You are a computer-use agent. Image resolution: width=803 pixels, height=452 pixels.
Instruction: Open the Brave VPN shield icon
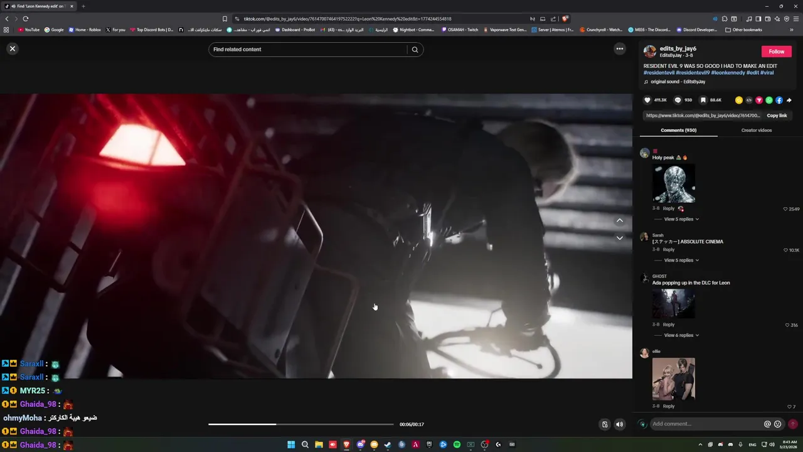(x=787, y=19)
